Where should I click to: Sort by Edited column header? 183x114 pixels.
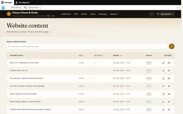pos(116,55)
